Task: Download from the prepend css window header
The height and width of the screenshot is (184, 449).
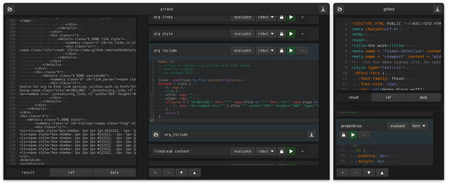Action: (437, 9)
